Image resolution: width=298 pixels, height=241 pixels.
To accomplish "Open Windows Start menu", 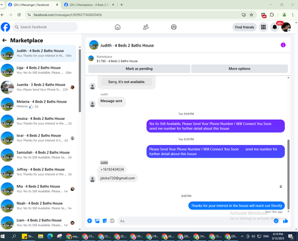I will (2, 236).
